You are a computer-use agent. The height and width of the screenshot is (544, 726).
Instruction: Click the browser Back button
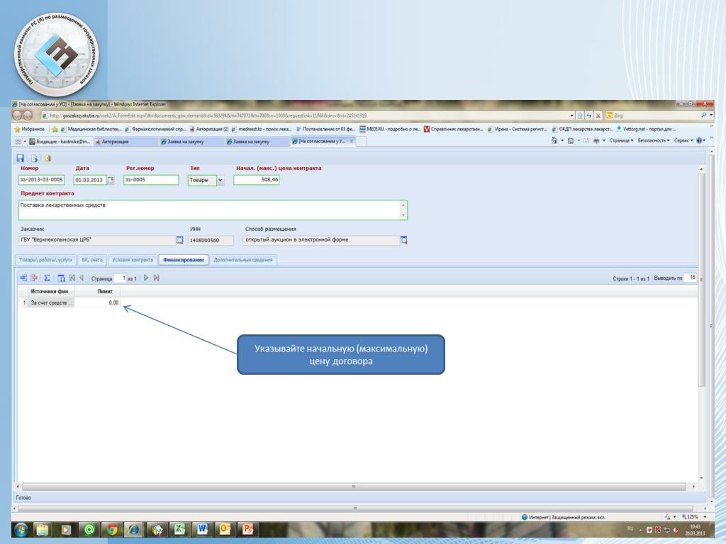(17, 115)
